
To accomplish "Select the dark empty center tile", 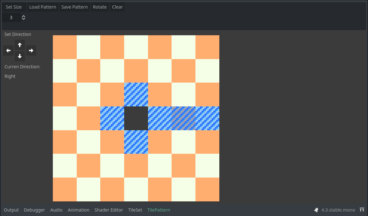I will (136, 118).
